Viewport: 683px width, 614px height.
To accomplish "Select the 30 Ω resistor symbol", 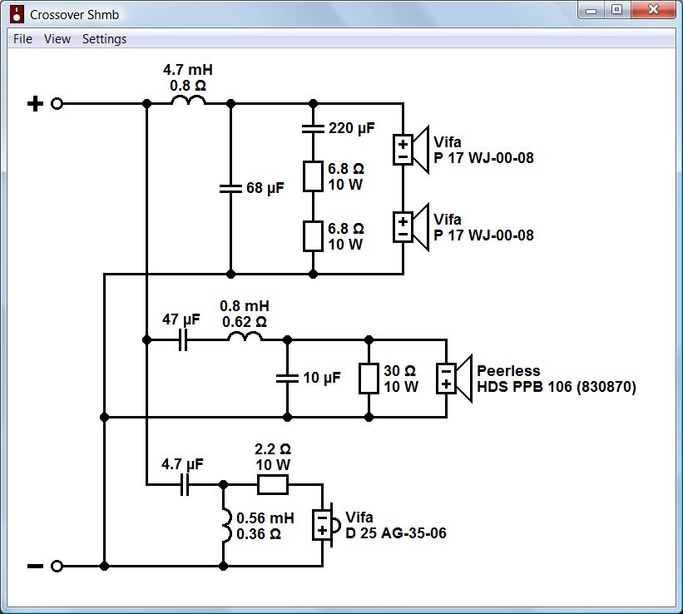I will 369,379.
